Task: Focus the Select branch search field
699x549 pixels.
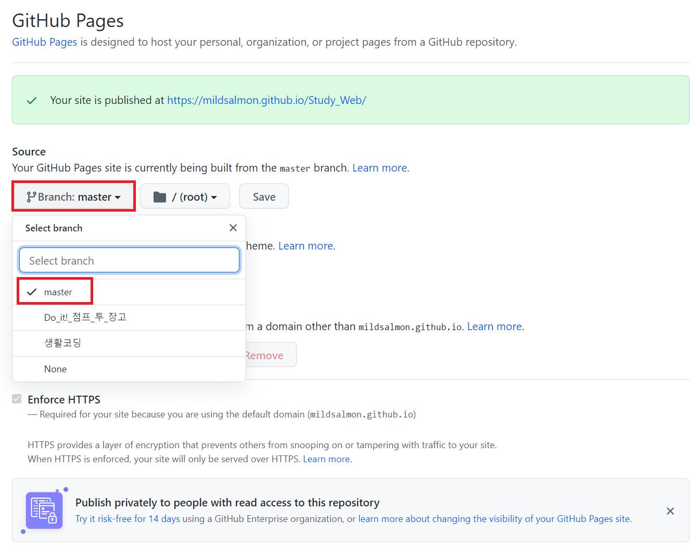Action: tap(129, 260)
